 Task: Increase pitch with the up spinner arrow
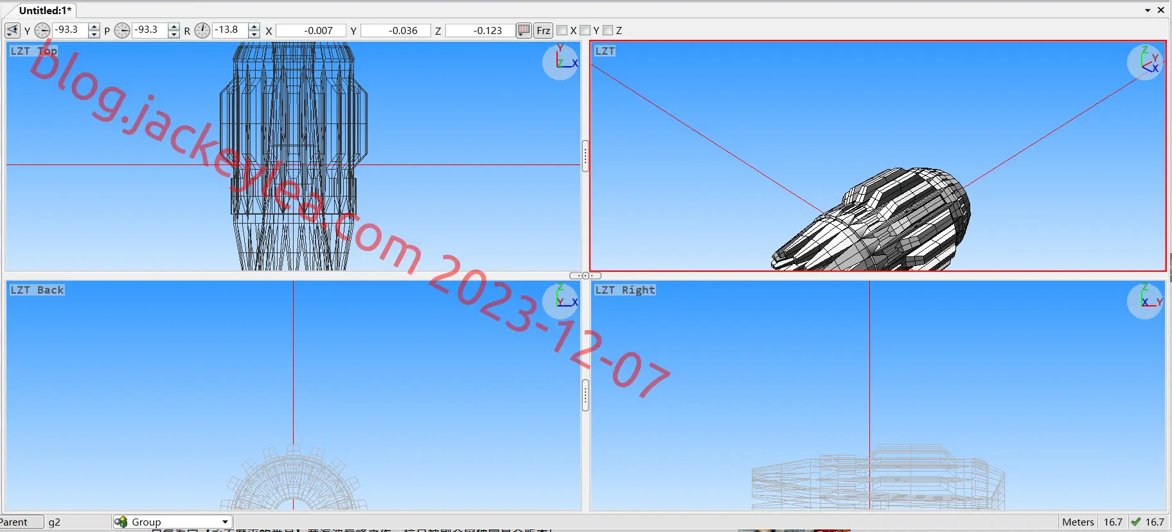tap(173, 26)
